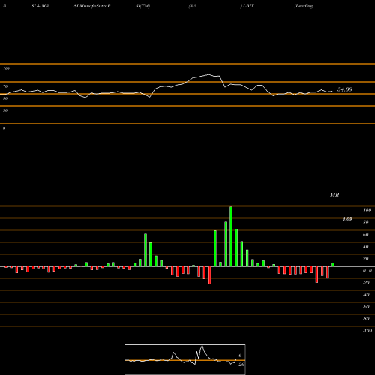Click the RSI line peak above 70 level
The image size is (375, 375).
(x=209, y=74)
